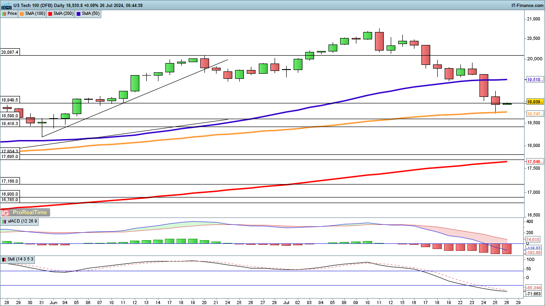Click the 21,000 price axis label
The width and height of the screenshot is (545, 306).
click(x=534, y=19)
